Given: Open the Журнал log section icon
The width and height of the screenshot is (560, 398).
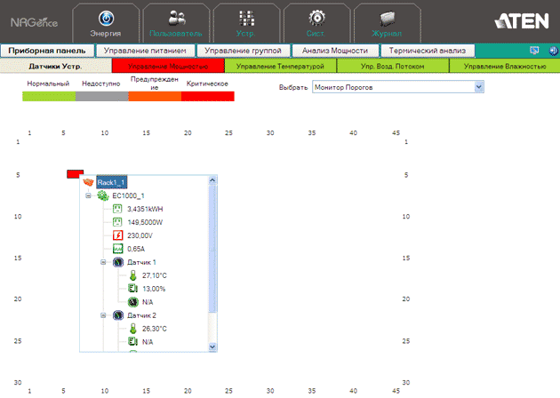Looking at the screenshot, I should (388, 19).
